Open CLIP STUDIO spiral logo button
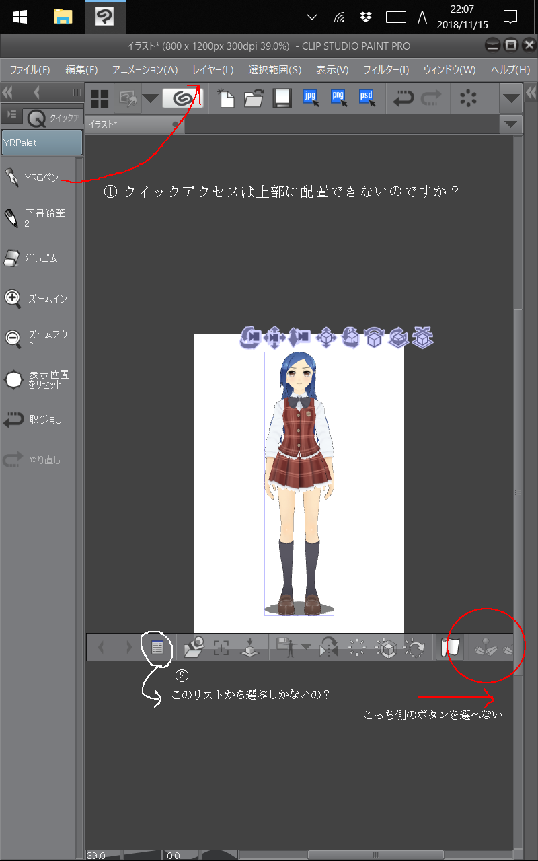Image resolution: width=538 pixels, height=861 pixels. coord(182,99)
